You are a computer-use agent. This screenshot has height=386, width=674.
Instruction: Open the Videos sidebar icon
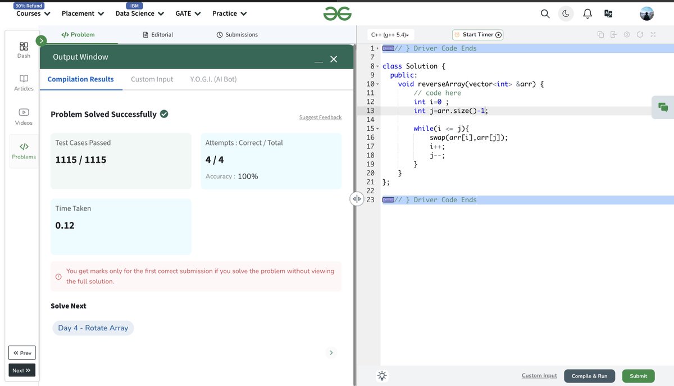coord(24,117)
